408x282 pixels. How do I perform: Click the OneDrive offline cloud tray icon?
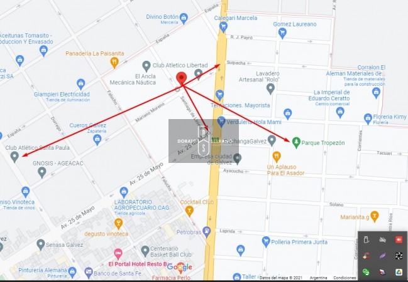click(x=382, y=239)
